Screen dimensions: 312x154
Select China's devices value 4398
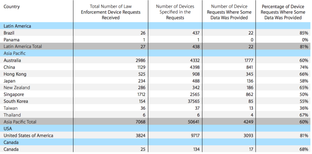click(195, 67)
